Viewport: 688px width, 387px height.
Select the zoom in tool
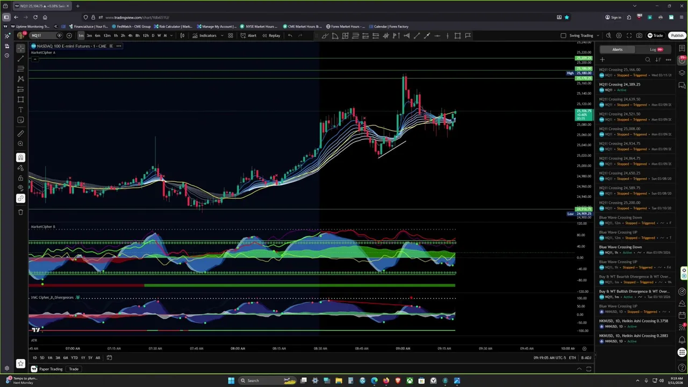coord(20,144)
